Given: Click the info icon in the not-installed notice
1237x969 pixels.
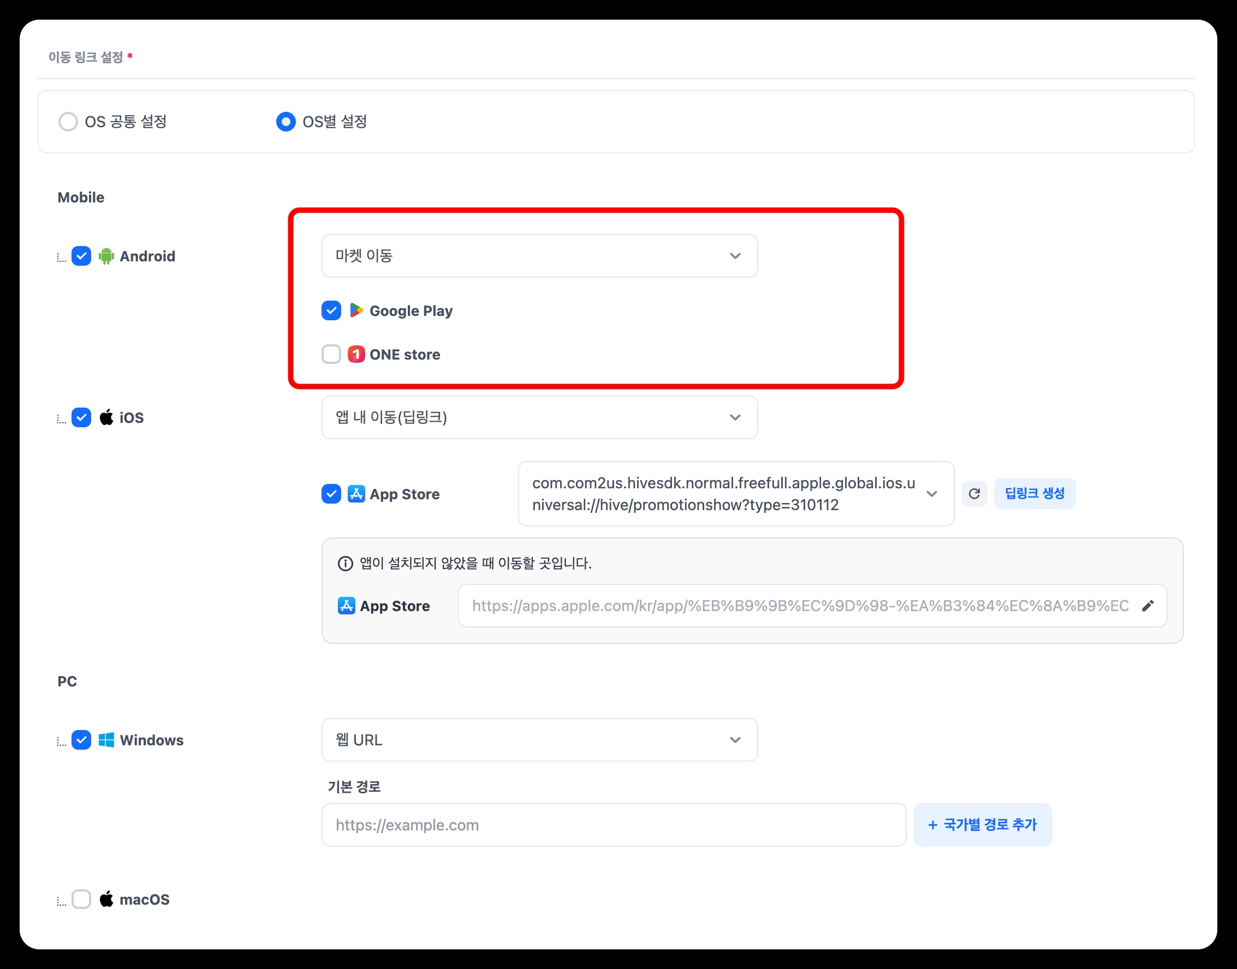Looking at the screenshot, I should [x=345, y=564].
